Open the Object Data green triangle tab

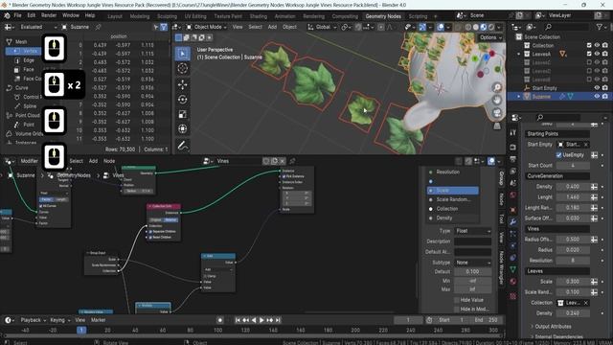(513, 269)
